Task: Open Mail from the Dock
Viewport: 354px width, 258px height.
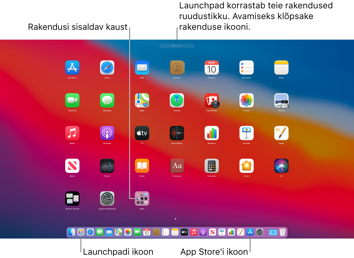Action: (x=109, y=232)
